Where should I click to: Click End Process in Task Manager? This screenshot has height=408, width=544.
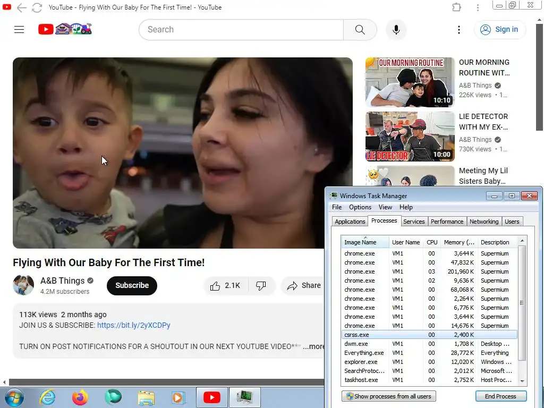[x=500, y=396]
